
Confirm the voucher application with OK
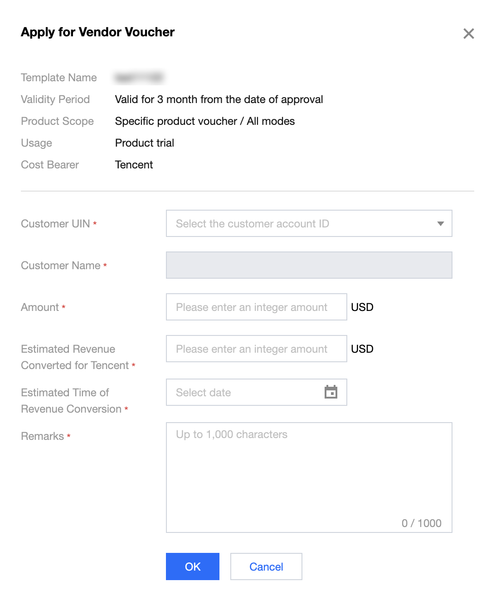[192, 567]
